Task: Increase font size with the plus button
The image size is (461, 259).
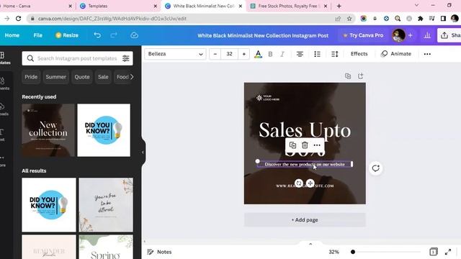Action: point(243,54)
